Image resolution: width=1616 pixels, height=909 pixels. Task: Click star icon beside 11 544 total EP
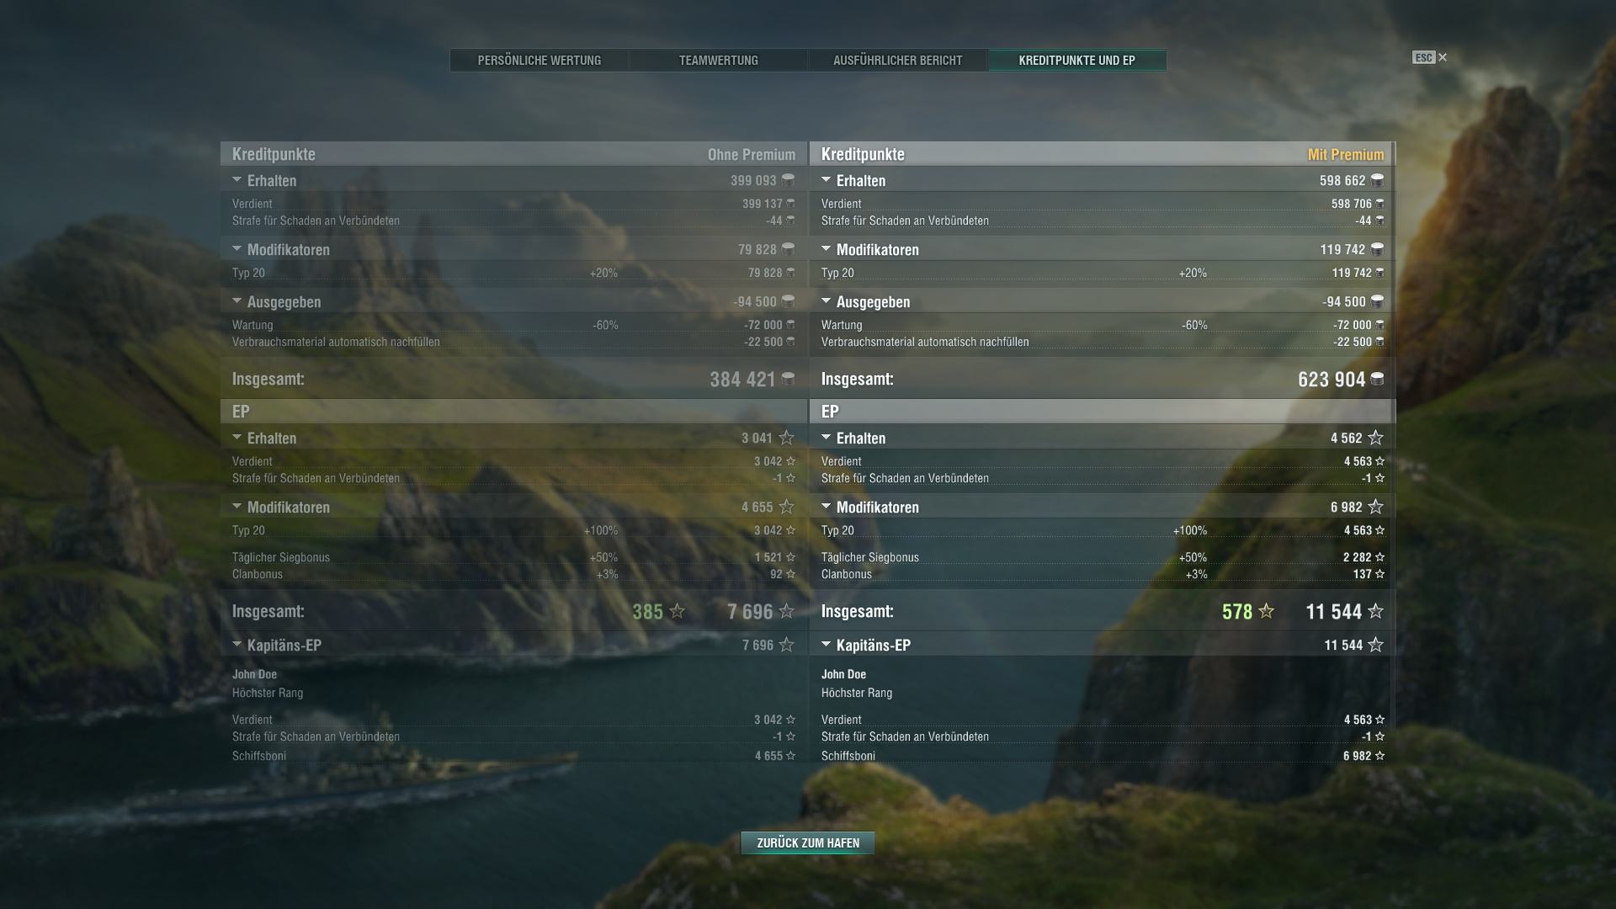pyautogui.click(x=1375, y=611)
